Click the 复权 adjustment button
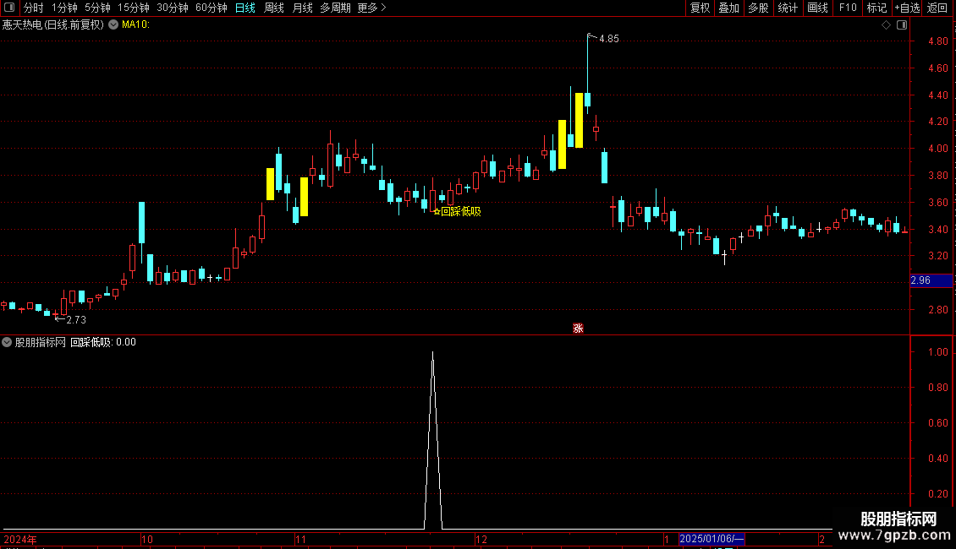The width and height of the screenshot is (956, 549). [700, 8]
